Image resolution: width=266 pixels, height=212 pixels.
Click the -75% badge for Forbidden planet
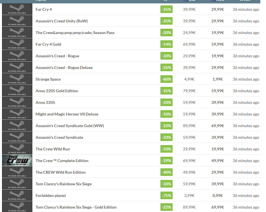pyautogui.click(x=166, y=196)
